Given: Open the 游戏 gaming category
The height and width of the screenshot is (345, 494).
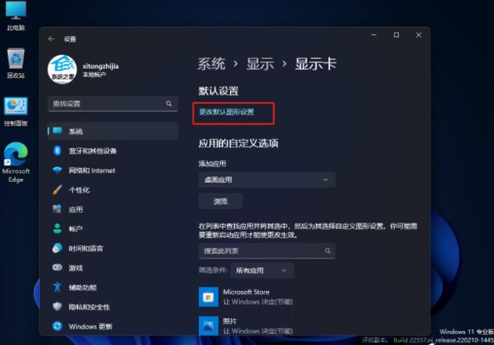Looking at the screenshot, I should [x=76, y=268].
